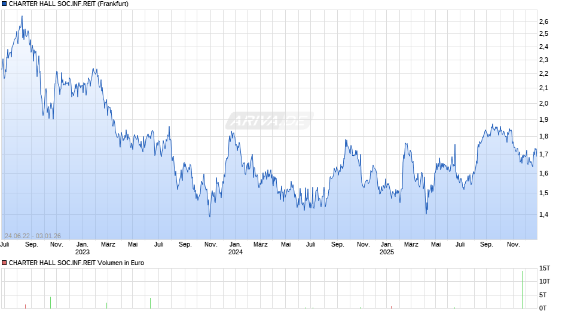This screenshot has width=562, height=314.
Task: Click the 2,4 price axis label
Action: coord(543,47)
